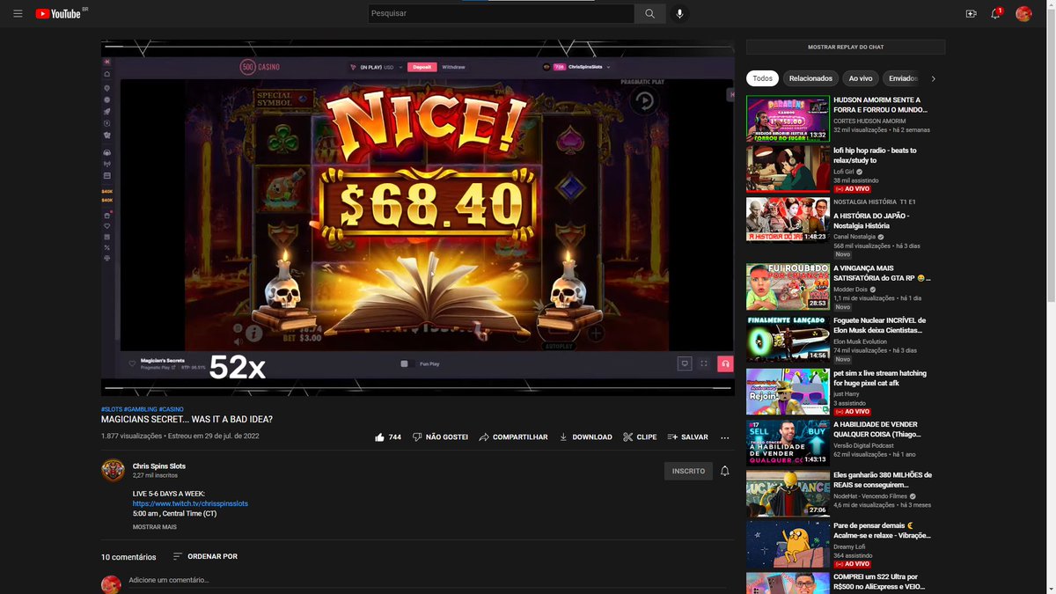The height and width of the screenshot is (594, 1056).
Task: Open the account avatar menu
Action: click(1023, 14)
